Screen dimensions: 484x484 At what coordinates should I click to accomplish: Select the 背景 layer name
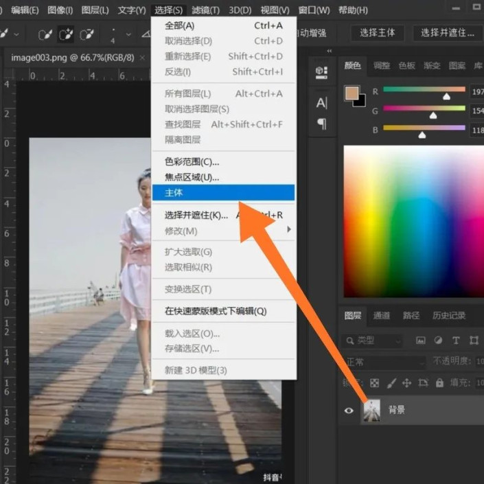pos(397,410)
